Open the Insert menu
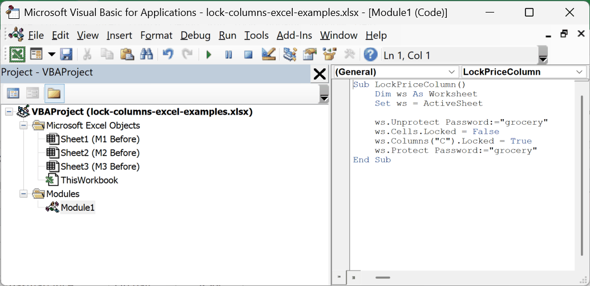590x286 pixels. (x=119, y=35)
